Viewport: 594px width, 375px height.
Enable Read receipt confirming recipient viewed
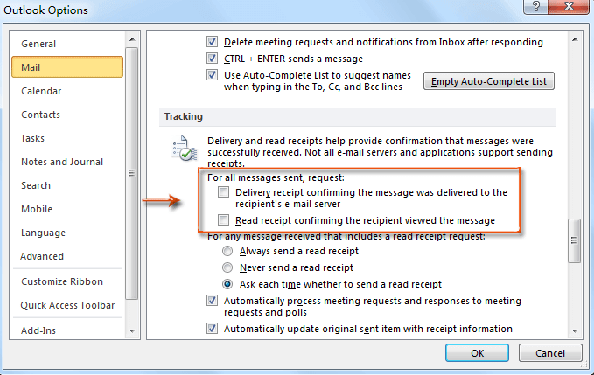[223, 220]
